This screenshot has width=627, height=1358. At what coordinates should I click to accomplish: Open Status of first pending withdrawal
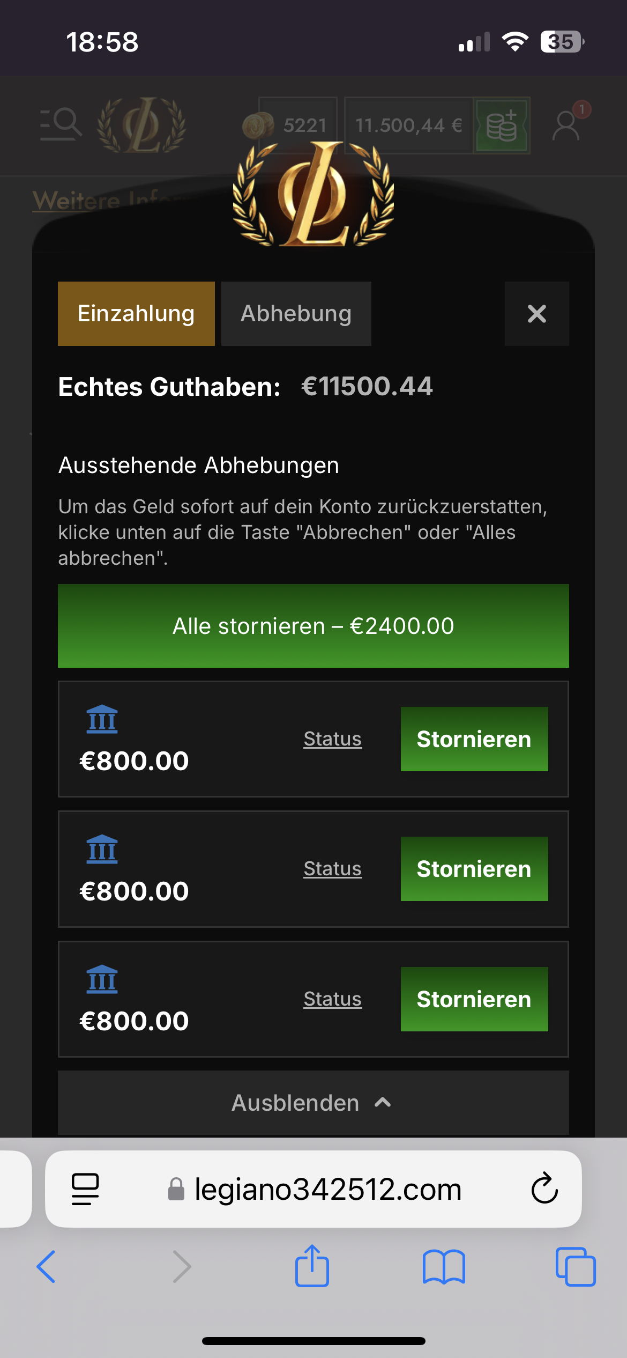tap(332, 739)
